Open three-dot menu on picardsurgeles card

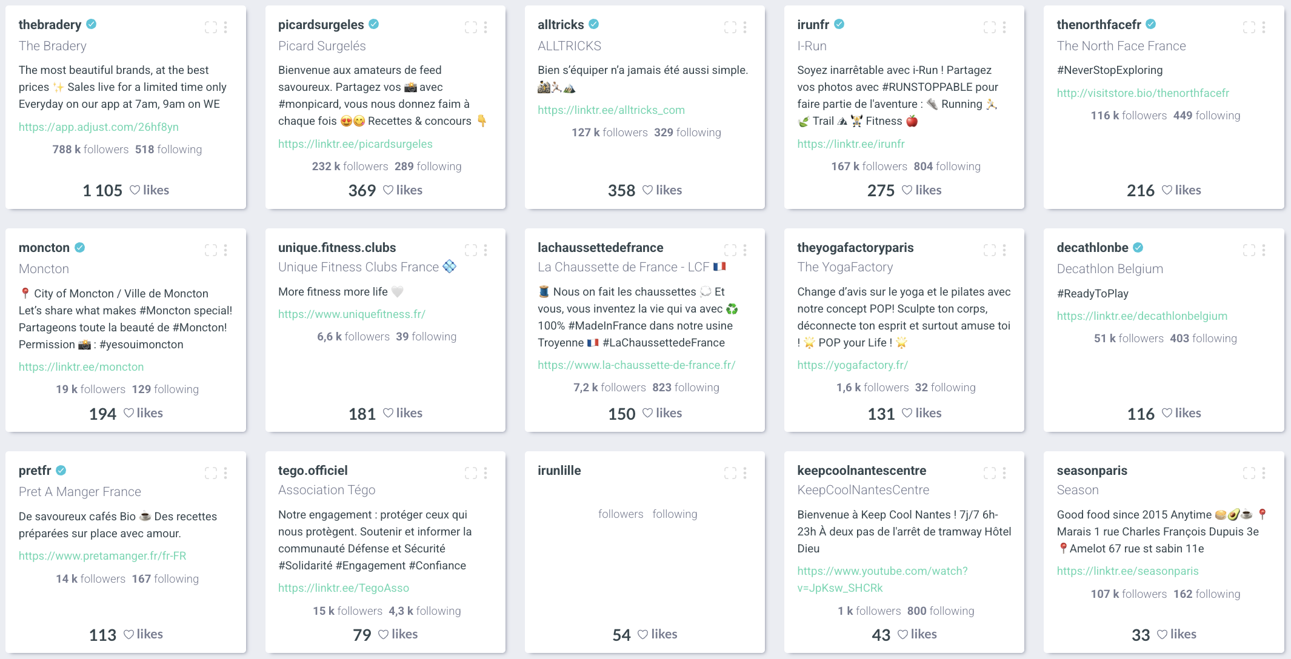click(x=485, y=27)
